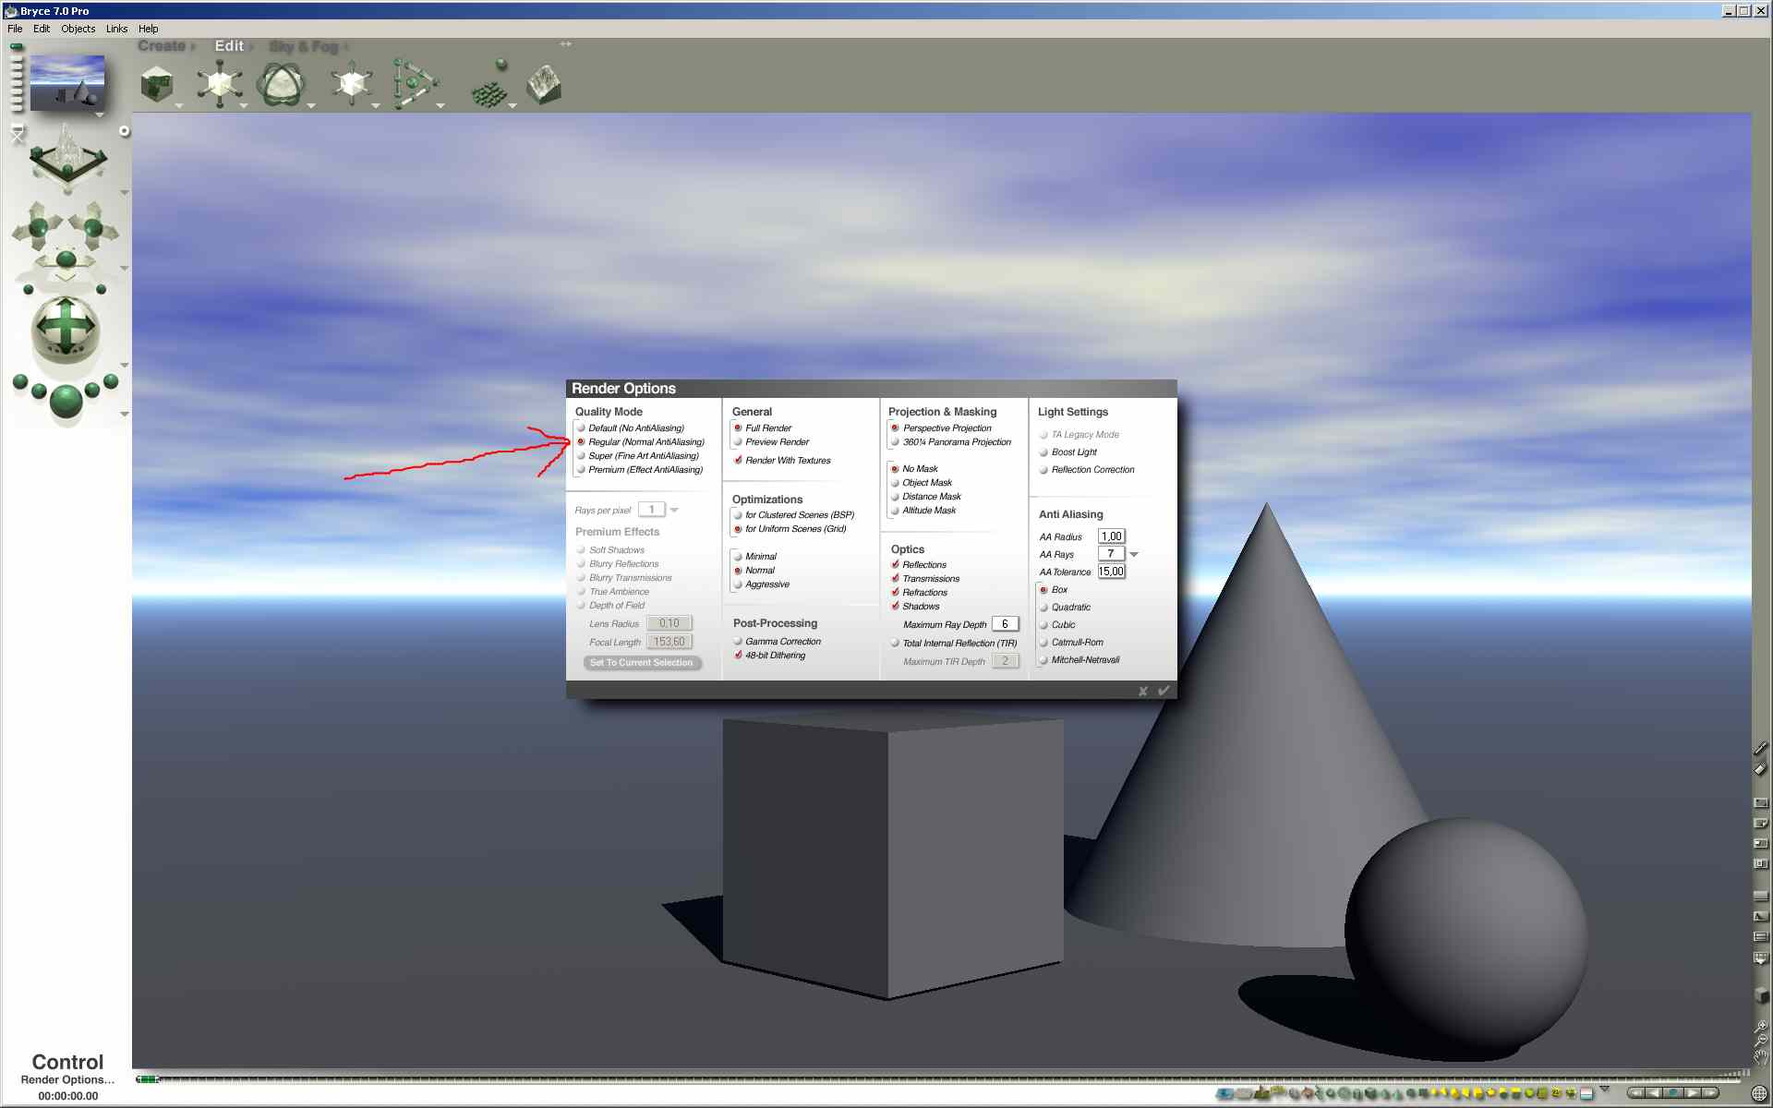
Task: Open the Nano Preview options triangle
Action: [100, 116]
